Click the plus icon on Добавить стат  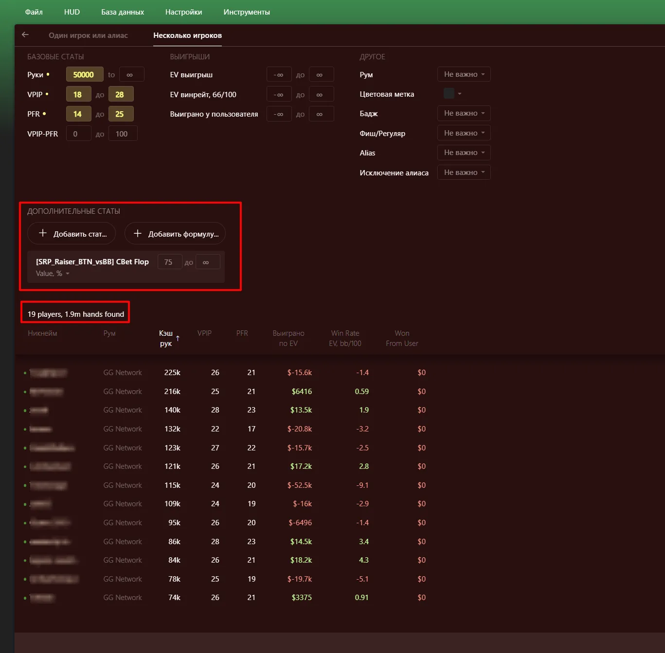click(43, 233)
